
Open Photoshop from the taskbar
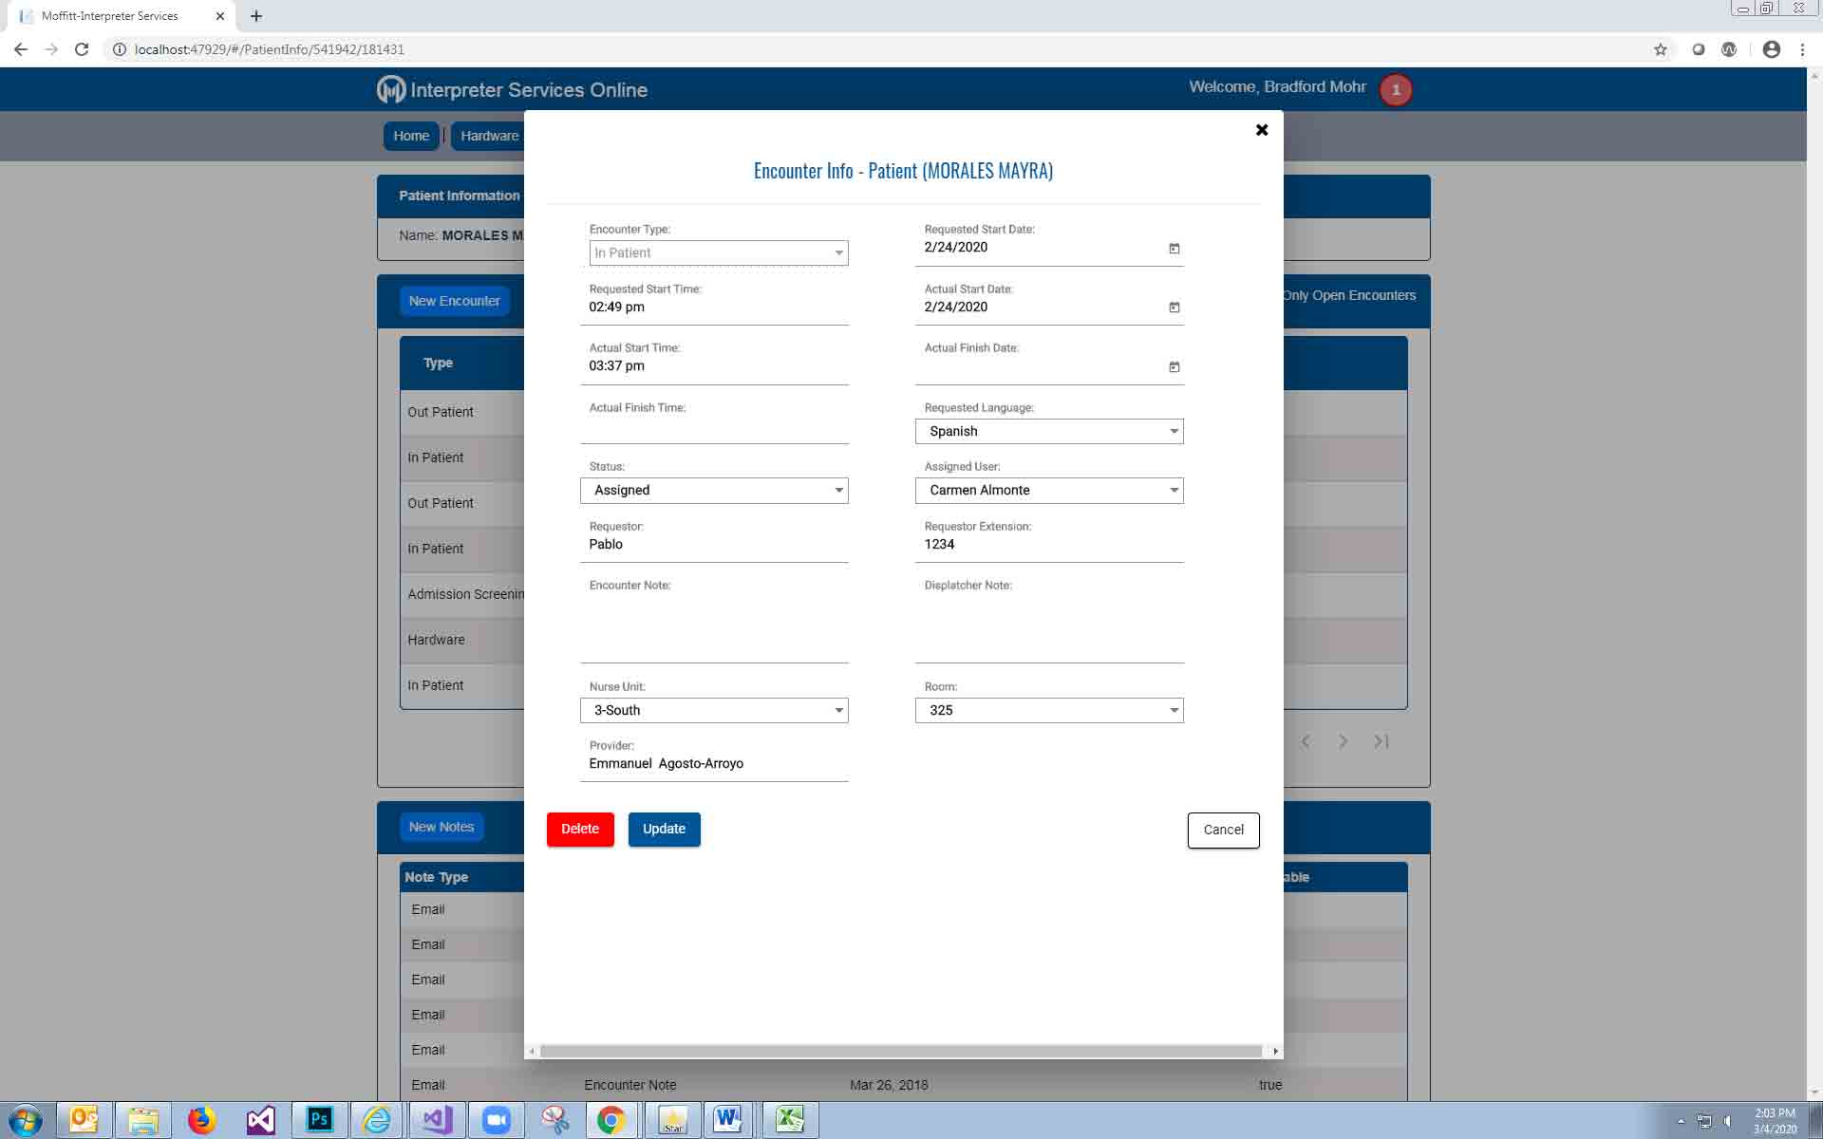319,1120
